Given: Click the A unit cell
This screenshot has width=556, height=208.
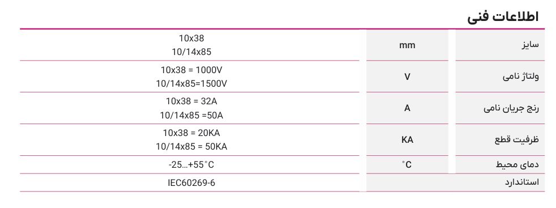Looking at the screenshot, I should [407, 108].
